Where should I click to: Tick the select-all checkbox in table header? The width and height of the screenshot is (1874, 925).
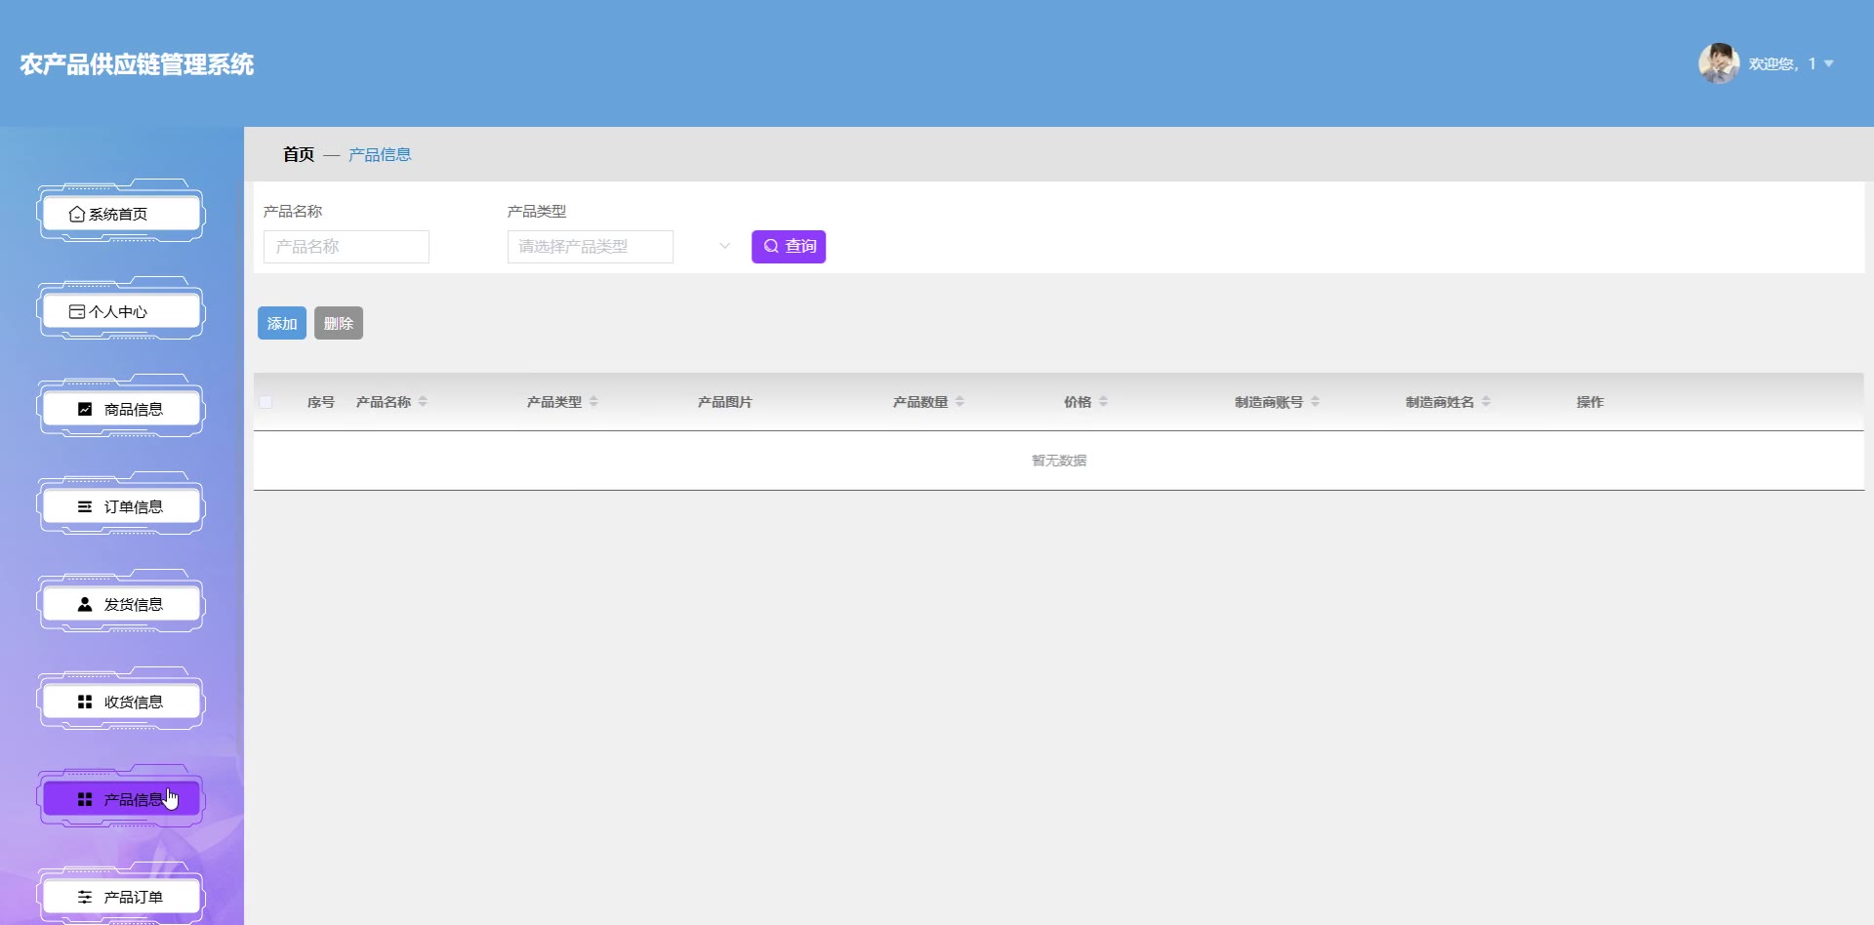coord(265,401)
